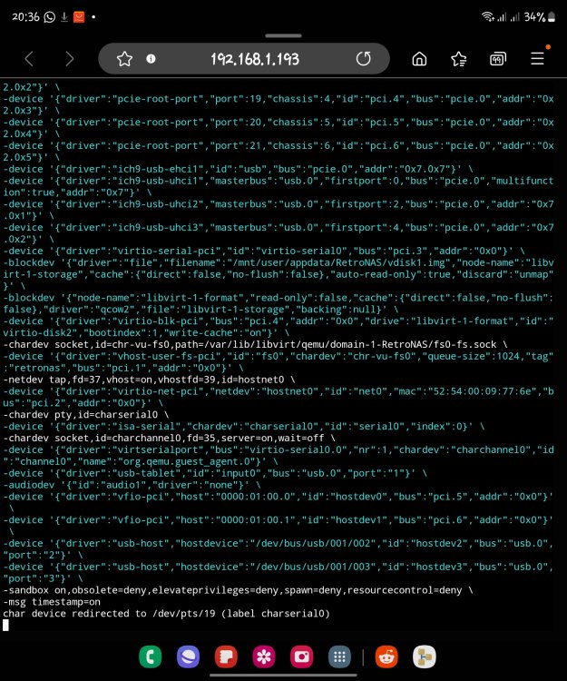Viewport: 567px width, 681px height.
Task: Go back with the browser back arrow
Action: pos(29,59)
